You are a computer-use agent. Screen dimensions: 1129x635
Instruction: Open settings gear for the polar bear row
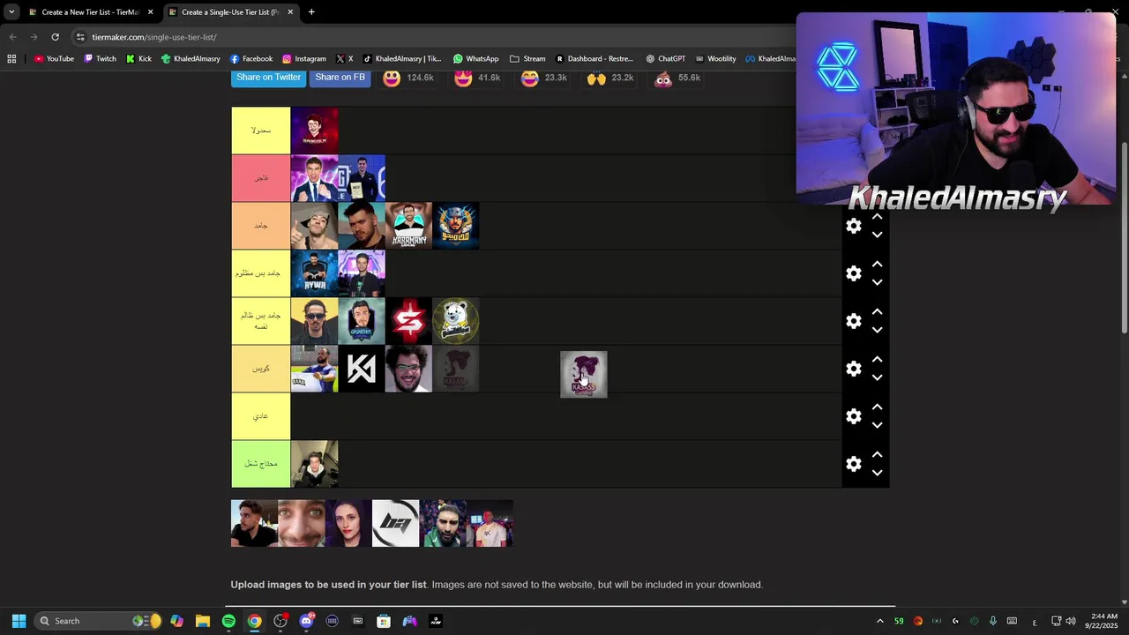(x=853, y=321)
